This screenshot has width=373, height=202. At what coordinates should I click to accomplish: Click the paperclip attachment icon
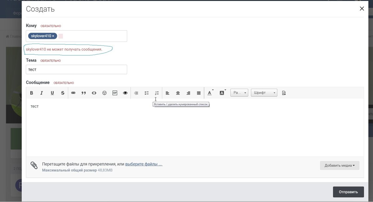tap(34, 165)
